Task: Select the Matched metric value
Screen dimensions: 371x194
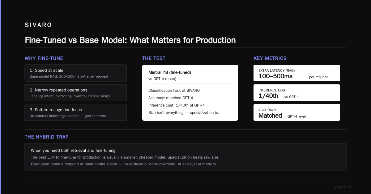Action: point(270,115)
